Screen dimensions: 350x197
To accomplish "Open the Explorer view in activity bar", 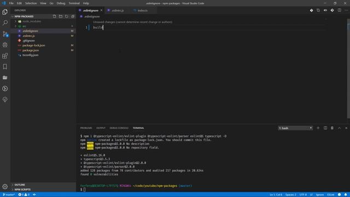I will coord(5,12).
